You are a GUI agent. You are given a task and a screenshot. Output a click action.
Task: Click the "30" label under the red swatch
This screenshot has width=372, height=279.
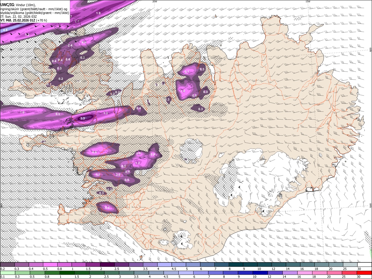pos(358,277)
